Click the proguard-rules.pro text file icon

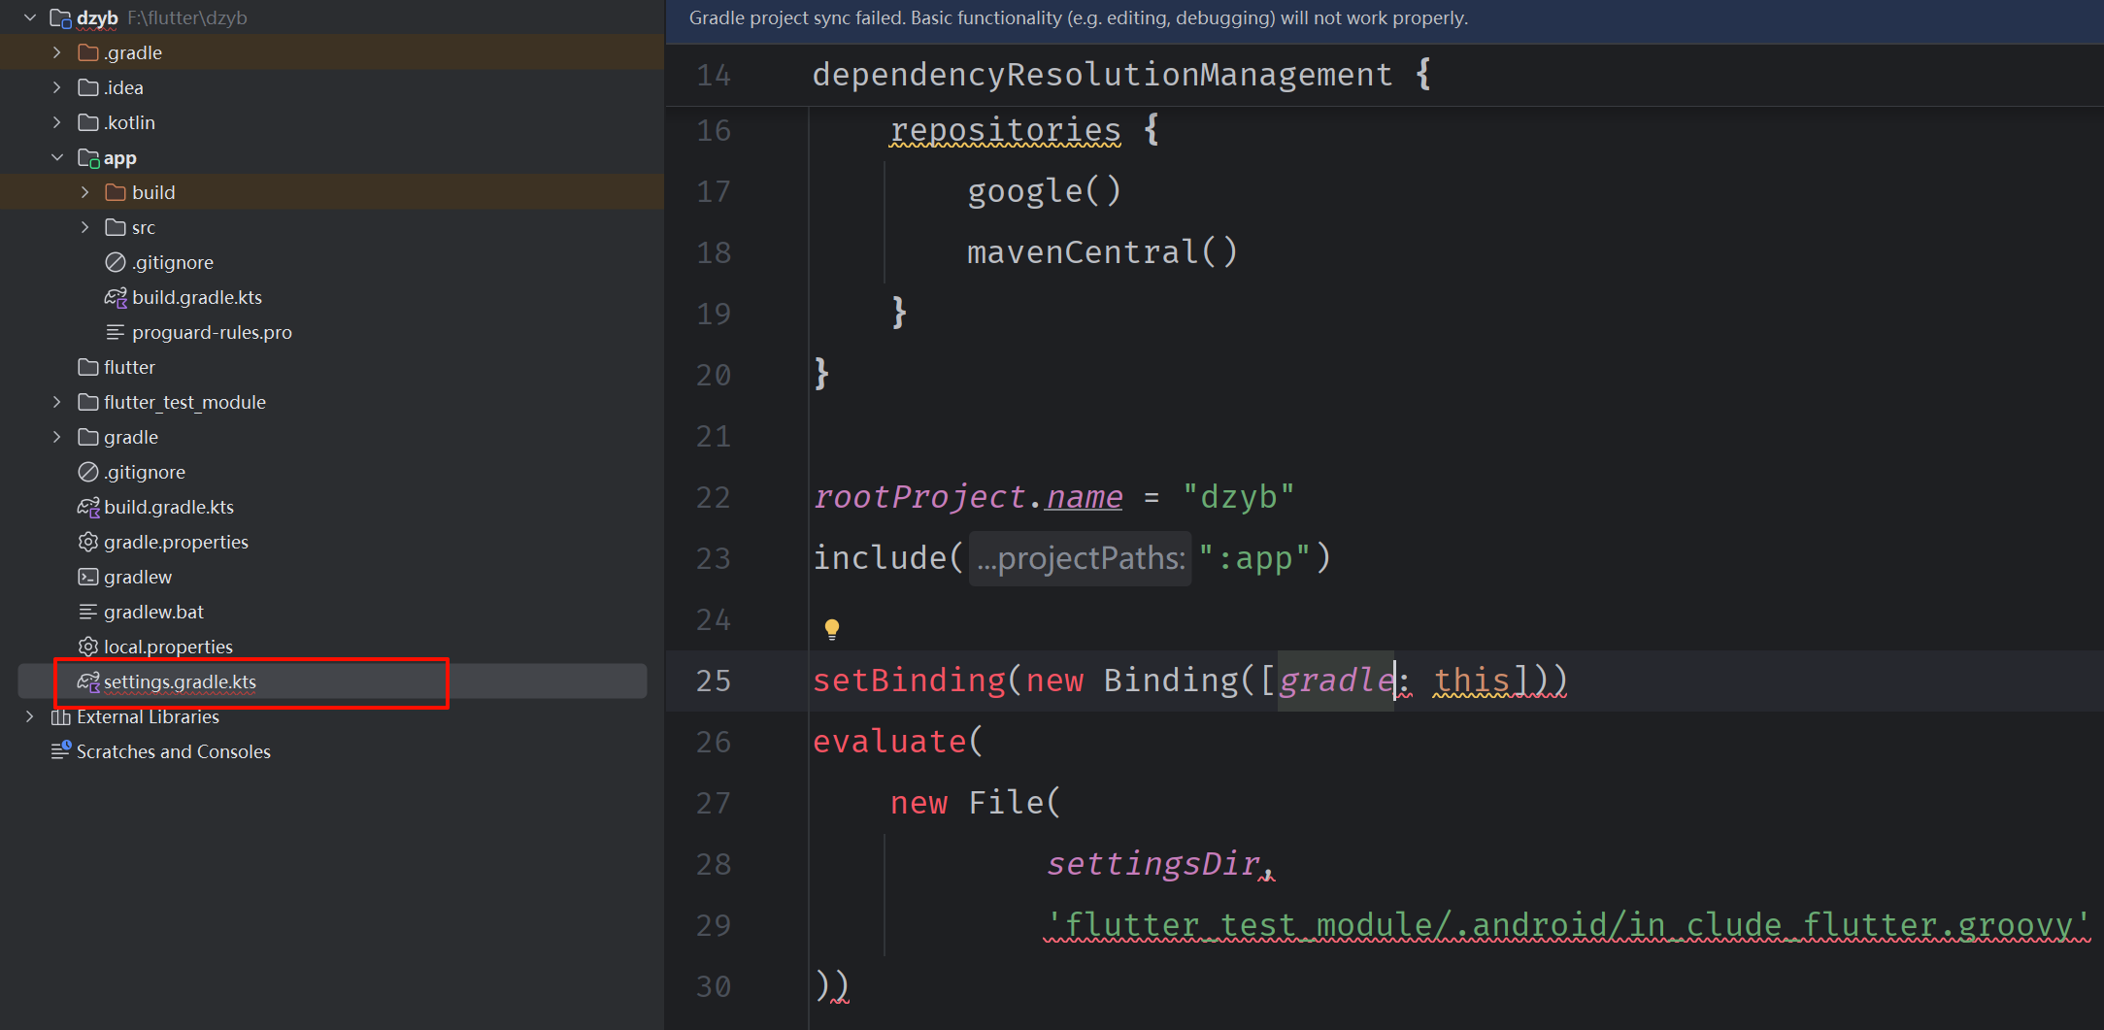click(116, 332)
